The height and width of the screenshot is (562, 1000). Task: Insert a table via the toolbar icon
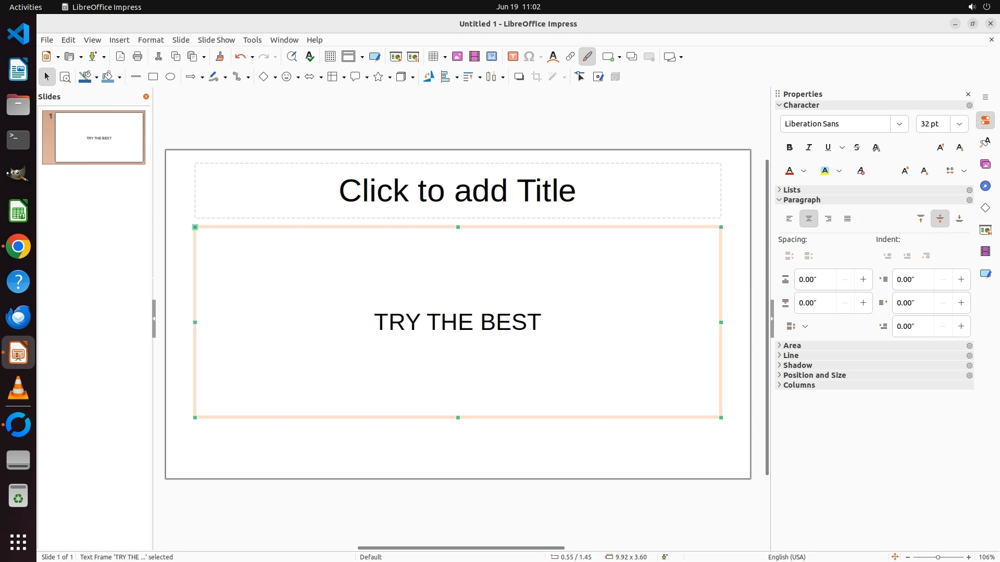click(433, 57)
